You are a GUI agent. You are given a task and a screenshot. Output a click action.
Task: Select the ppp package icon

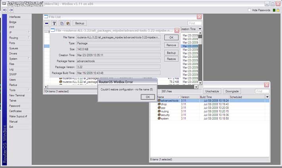pyautogui.click(x=159, y=108)
